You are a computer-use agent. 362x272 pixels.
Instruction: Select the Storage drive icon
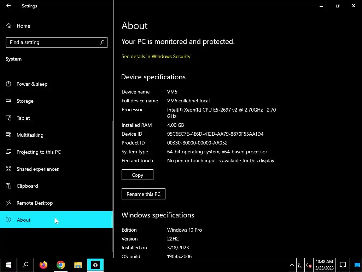pos(8,101)
